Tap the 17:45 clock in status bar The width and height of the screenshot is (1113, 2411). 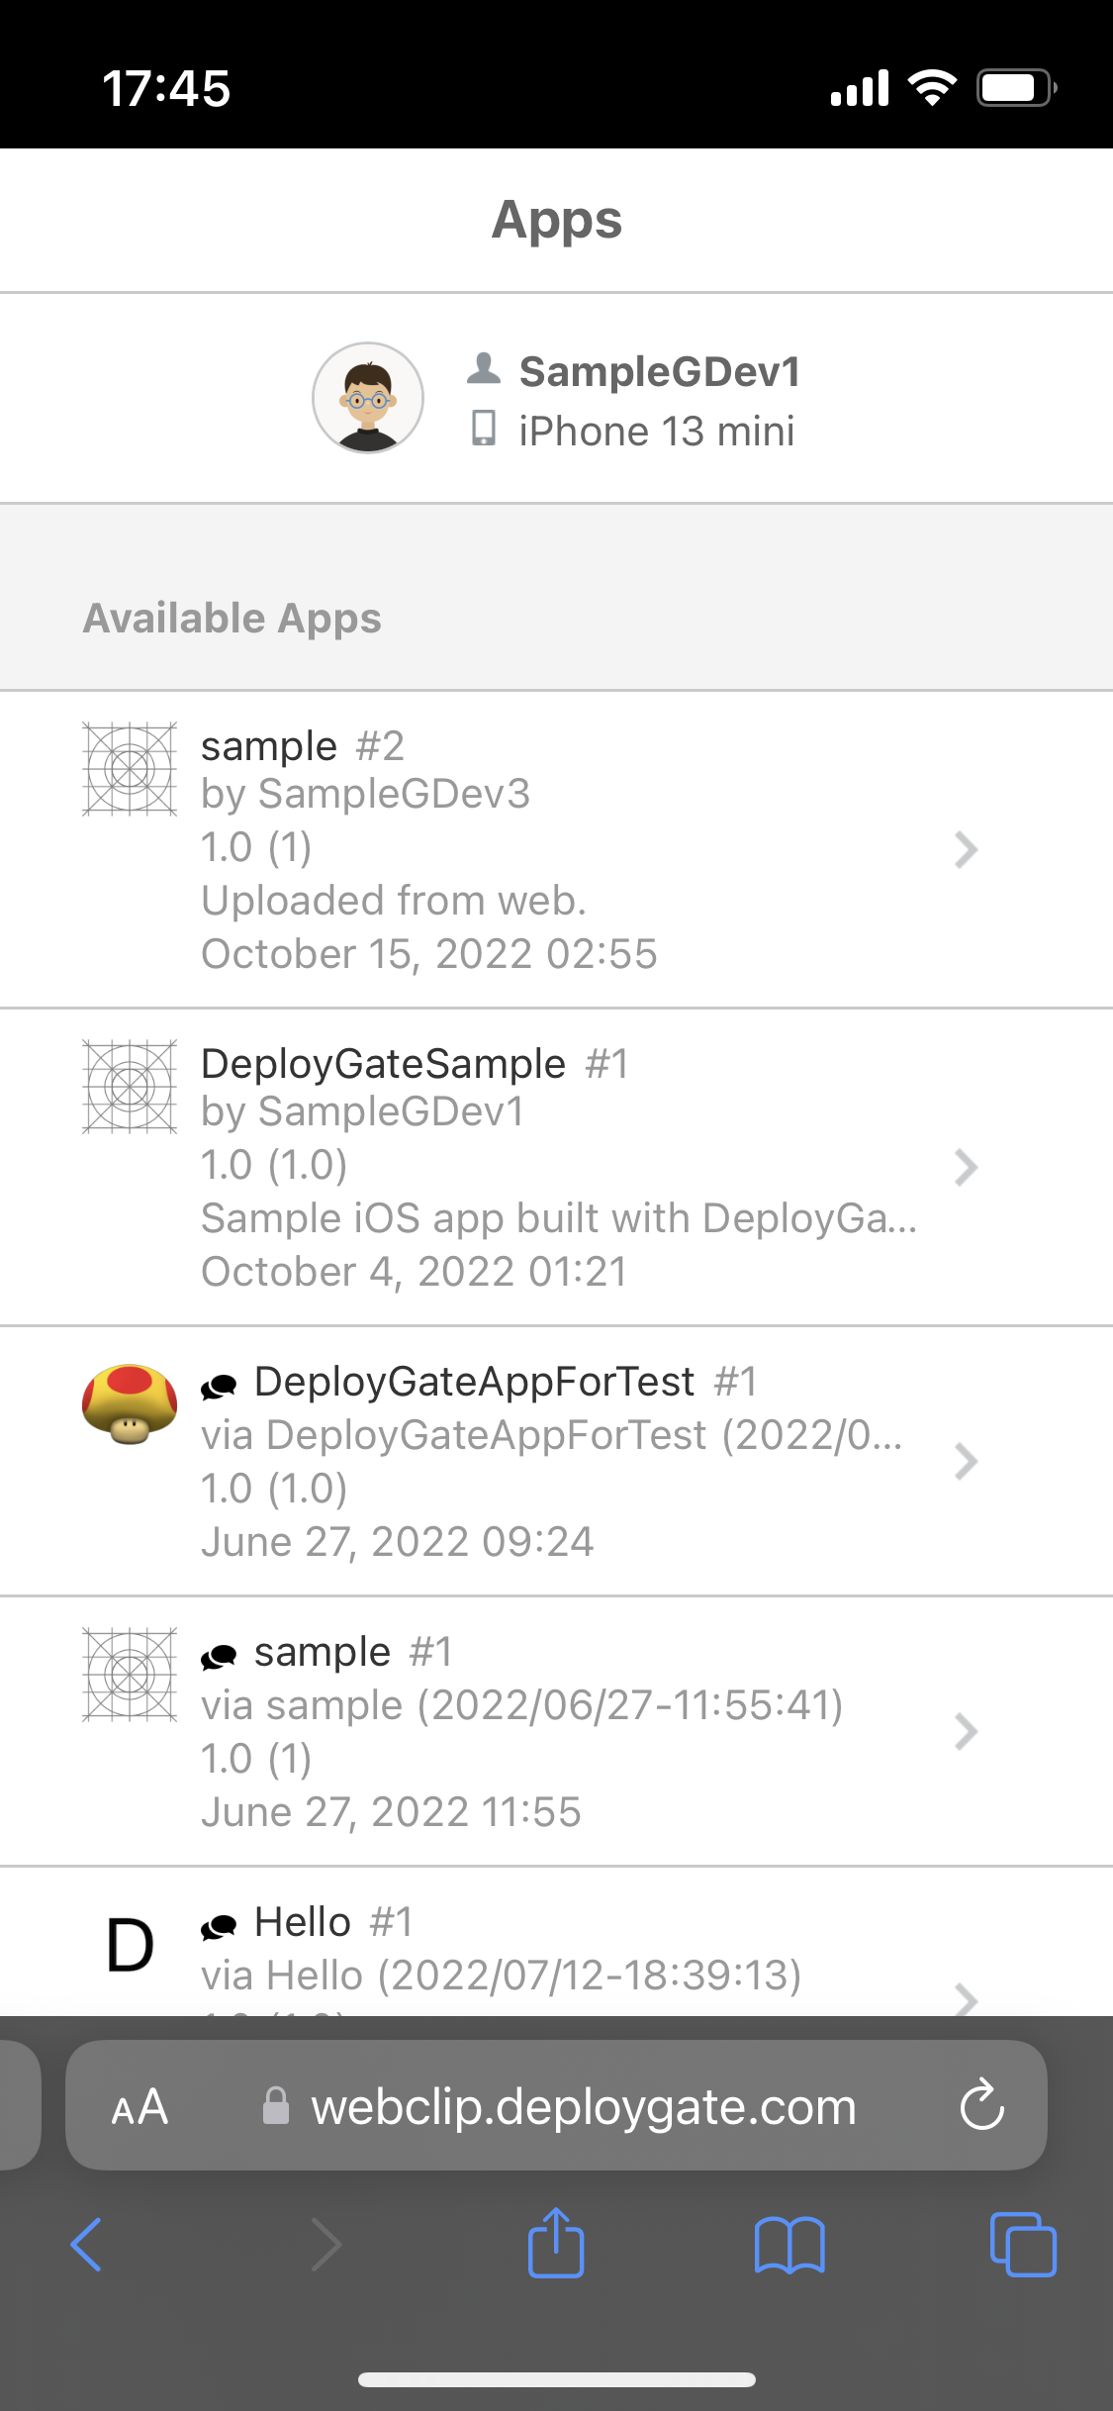click(x=166, y=89)
